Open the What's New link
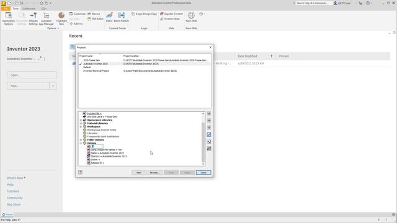Screen dimensions: 397x223 point(15,178)
